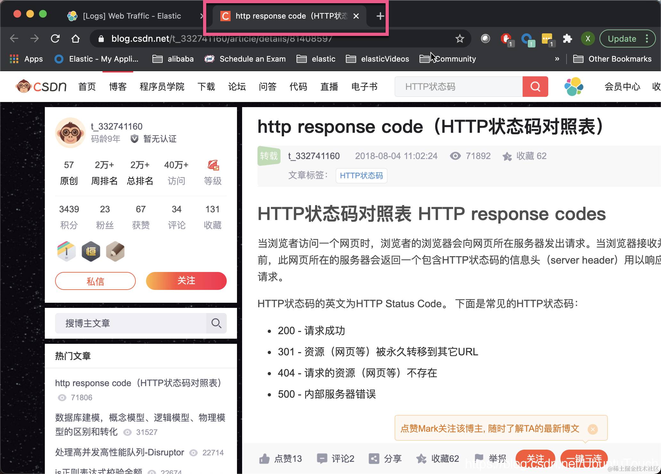Click the blog search magnifier icon
661x474 pixels.
click(x=216, y=323)
